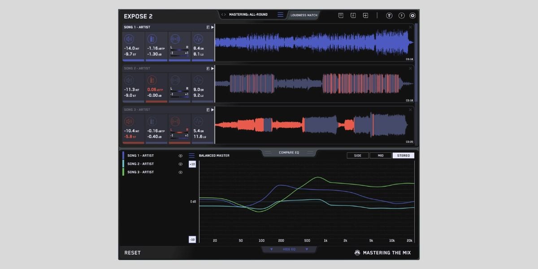Select Song 1 - Artist in EQ list
The height and width of the screenshot is (269, 538).
(x=140, y=156)
